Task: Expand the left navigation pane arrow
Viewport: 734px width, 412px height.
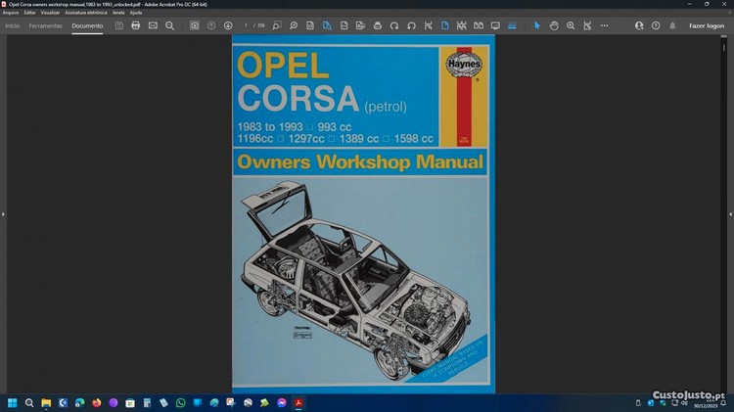Action: [3, 213]
